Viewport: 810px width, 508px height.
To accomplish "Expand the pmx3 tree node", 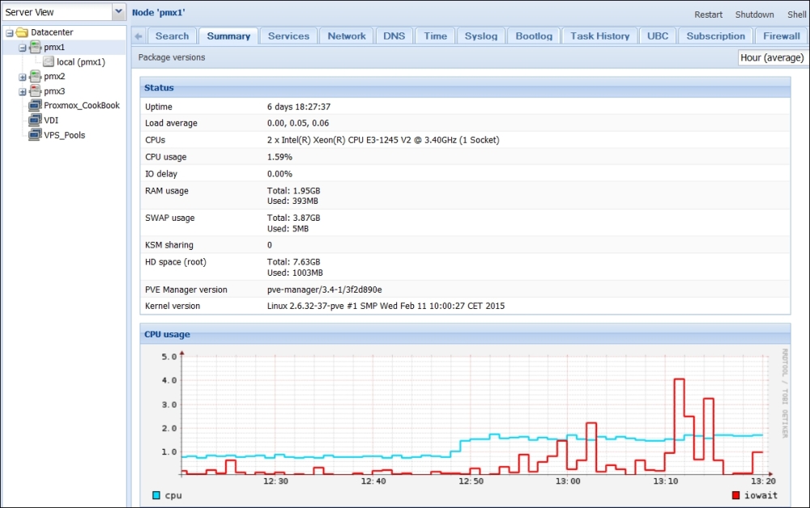I will (22, 91).
